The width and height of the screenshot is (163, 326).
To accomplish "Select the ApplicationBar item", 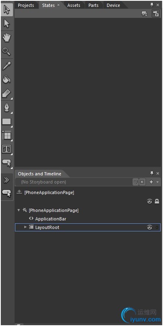I will (x=51, y=219).
